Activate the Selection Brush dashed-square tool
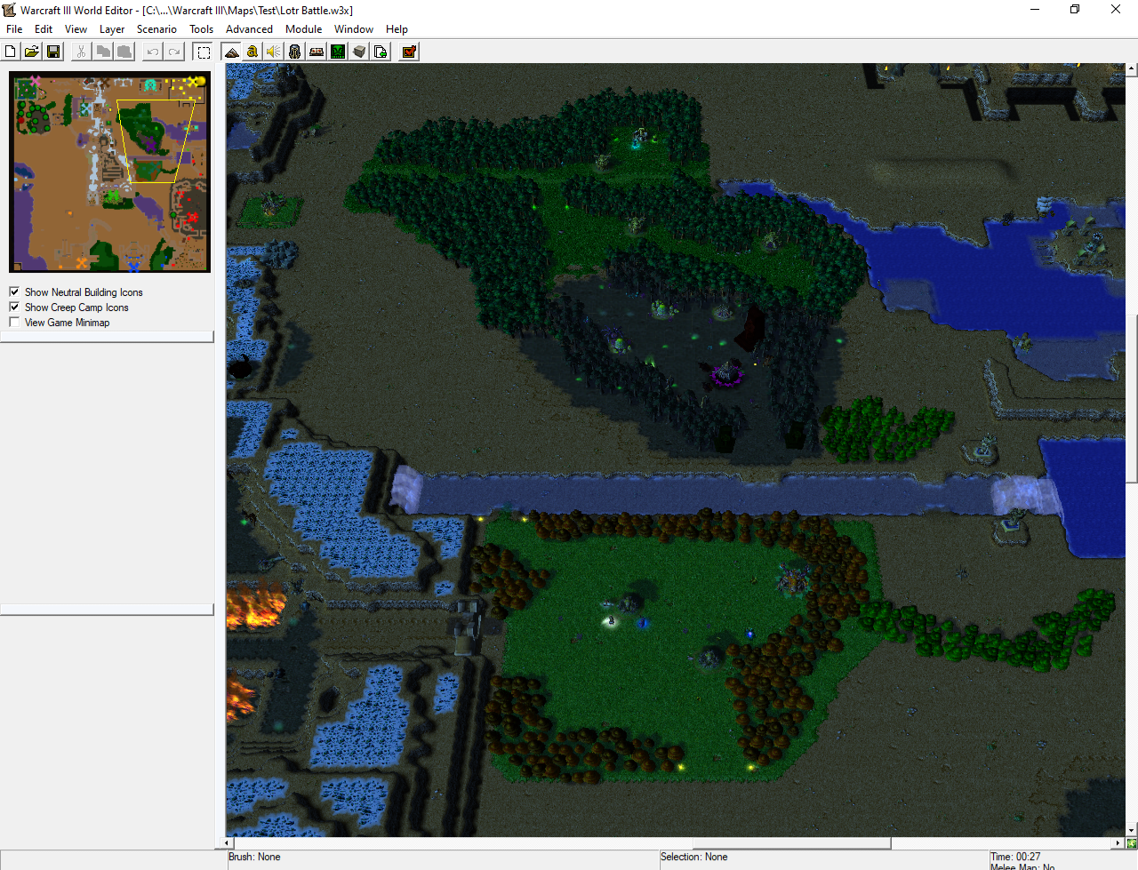Screen dimensions: 1138x870 [203, 52]
